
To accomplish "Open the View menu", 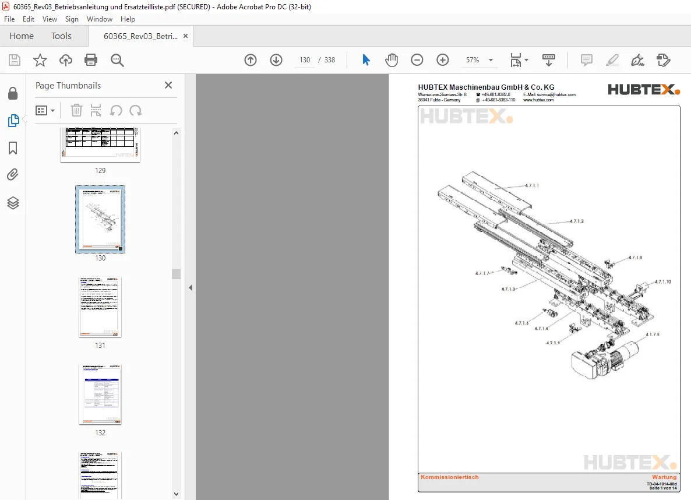I will (50, 19).
